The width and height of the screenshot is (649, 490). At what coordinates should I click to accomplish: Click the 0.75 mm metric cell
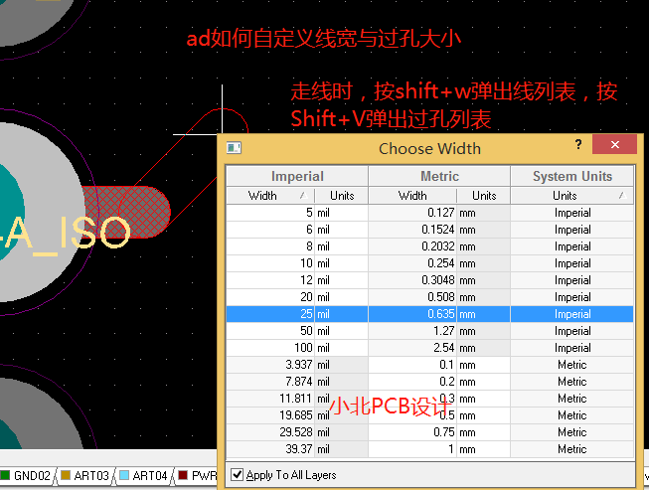pyautogui.click(x=412, y=432)
